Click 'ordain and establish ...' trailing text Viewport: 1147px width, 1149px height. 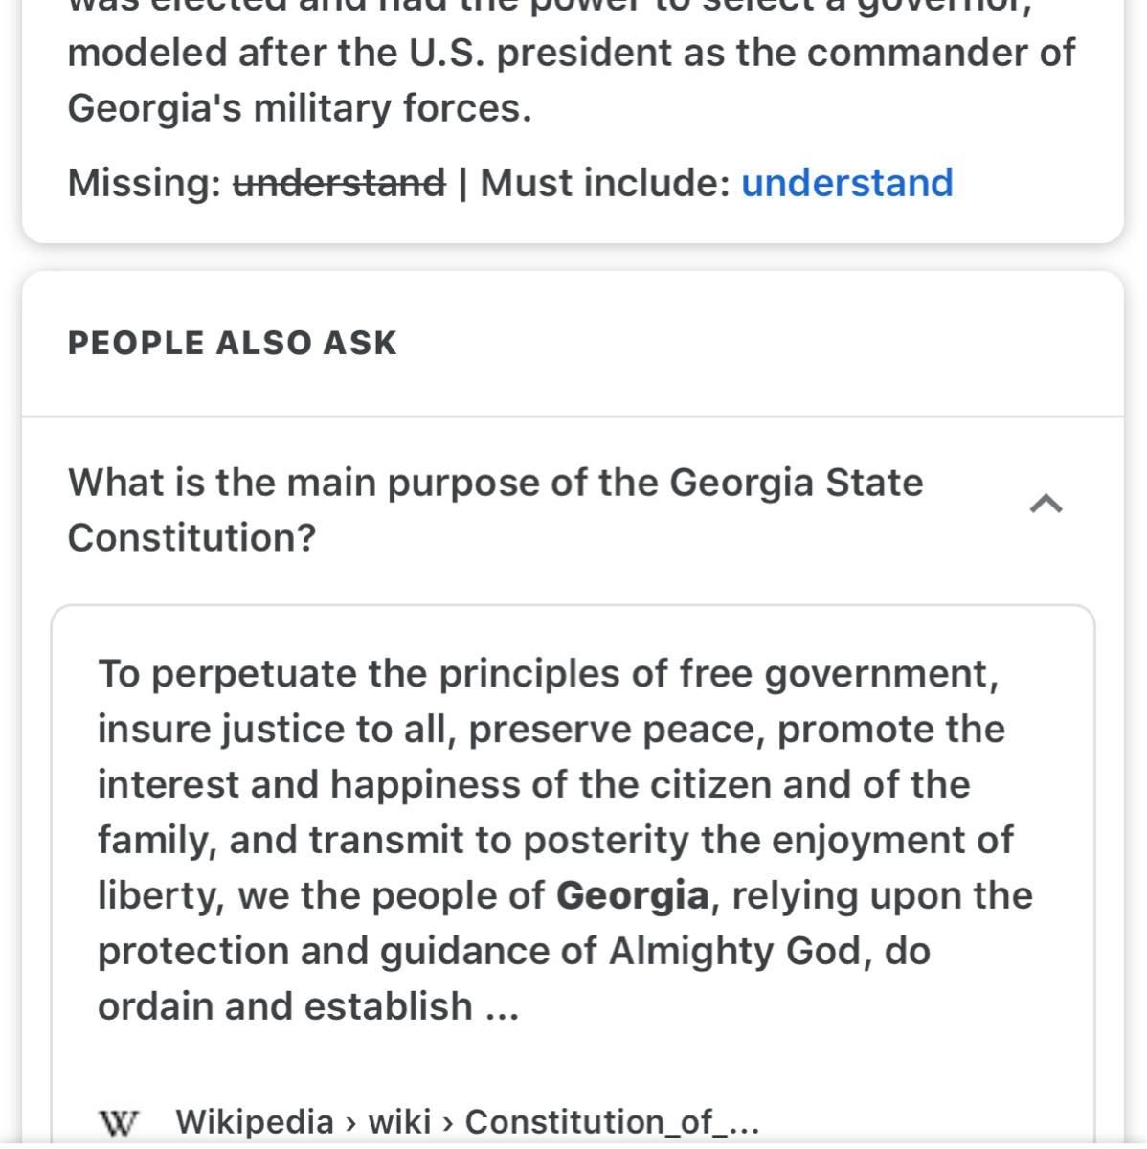tap(308, 1006)
